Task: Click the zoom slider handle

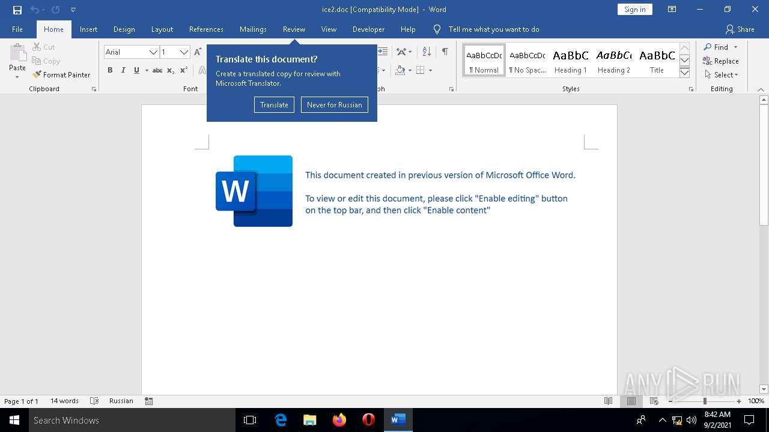Action: point(705,401)
